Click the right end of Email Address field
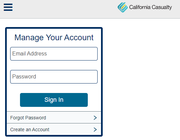The width and height of the screenshot is (180, 140). click(x=92, y=54)
